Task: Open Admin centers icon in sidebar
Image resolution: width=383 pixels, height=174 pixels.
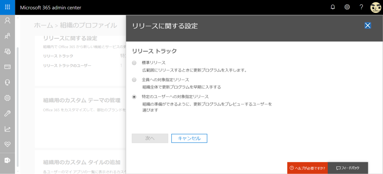Action: 7,160
